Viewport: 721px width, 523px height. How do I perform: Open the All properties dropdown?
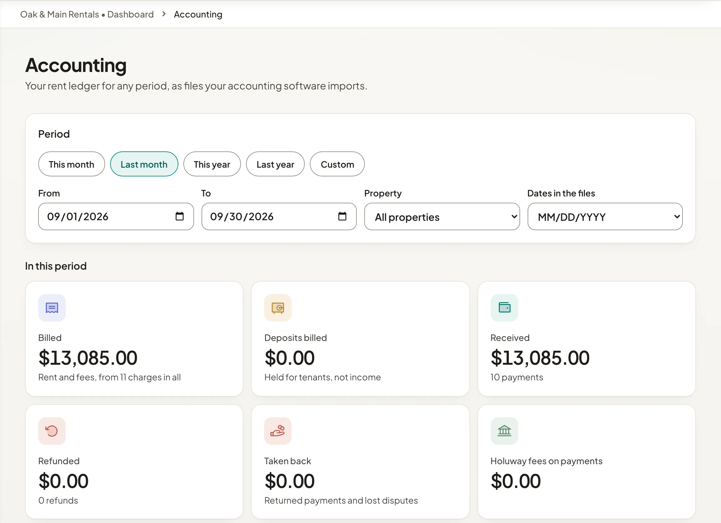point(442,216)
